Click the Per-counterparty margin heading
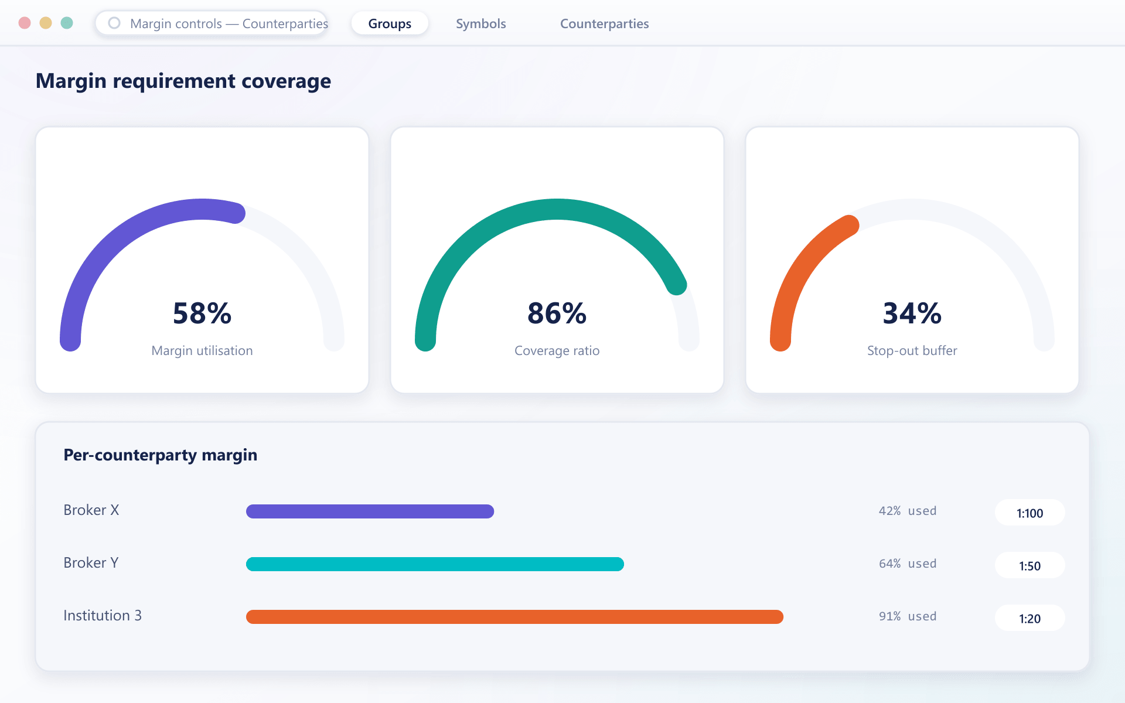Viewport: 1125px width, 703px height. coord(161,455)
